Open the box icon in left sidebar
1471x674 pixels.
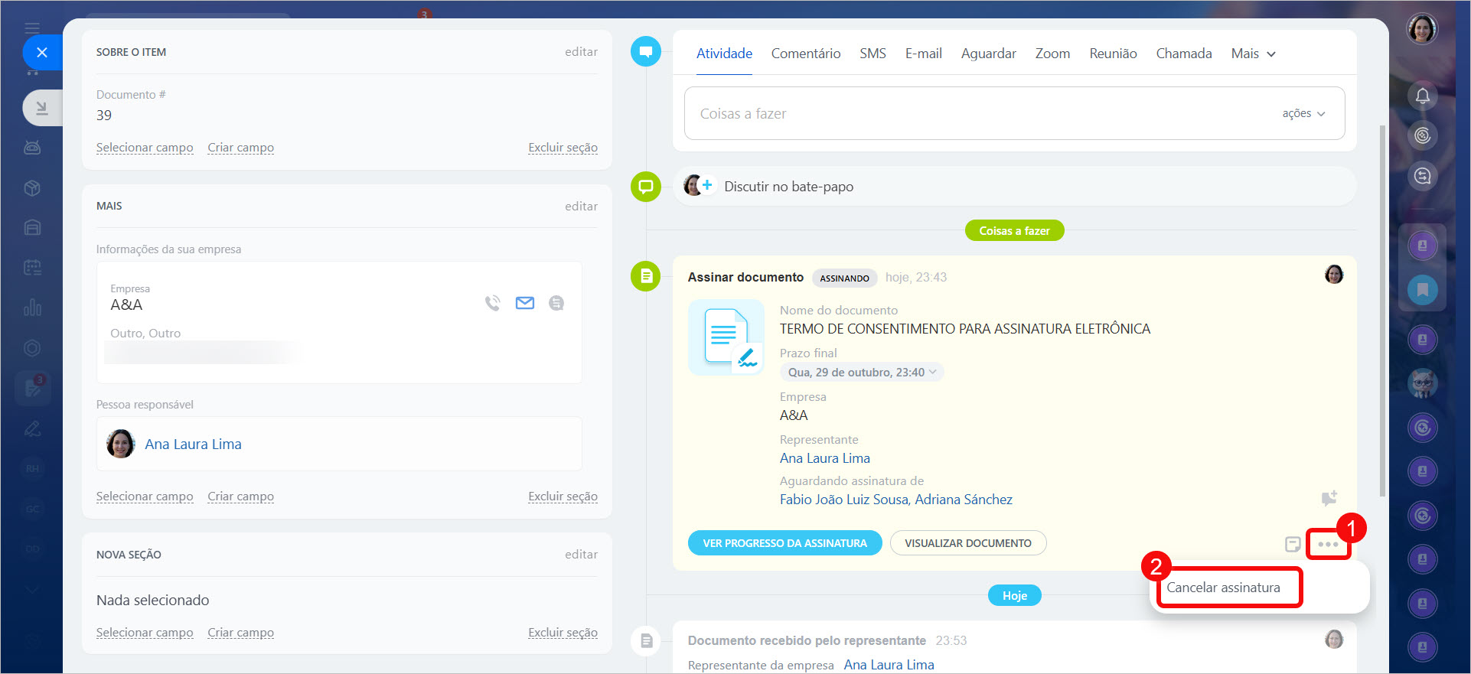click(x=32, y=187)
